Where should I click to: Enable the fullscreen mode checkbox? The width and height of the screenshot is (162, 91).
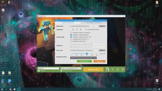[86, 30]
